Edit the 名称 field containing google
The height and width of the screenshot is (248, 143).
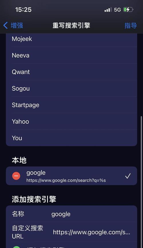pyautogui.click(x=71, y=214)
